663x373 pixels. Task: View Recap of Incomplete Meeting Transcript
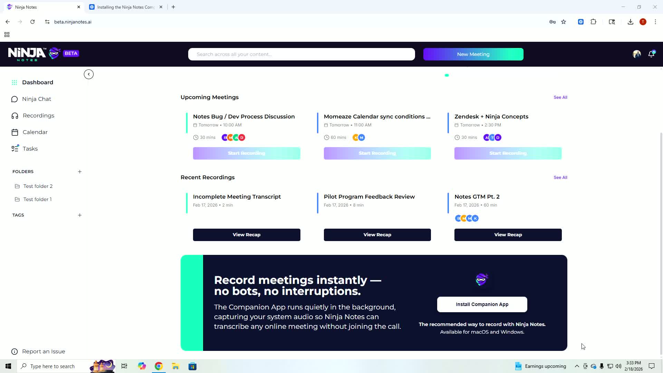[x=247, y=235]
